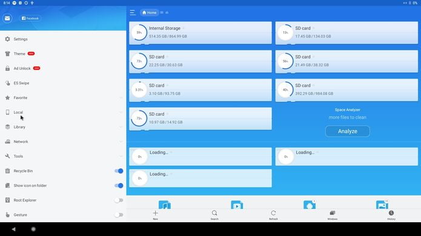Tap the Facebook button in header
Image resolution: width=421 pixels, height=236 pixels.
point(30,18)
